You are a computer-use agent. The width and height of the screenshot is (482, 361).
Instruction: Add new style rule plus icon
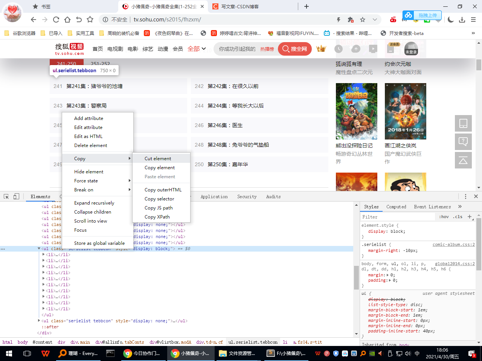(470, 217)
